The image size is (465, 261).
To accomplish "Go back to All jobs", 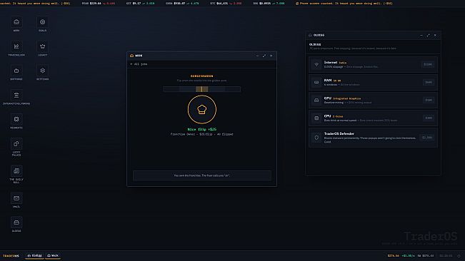I will pyautogui.click(x=139, y=64).
